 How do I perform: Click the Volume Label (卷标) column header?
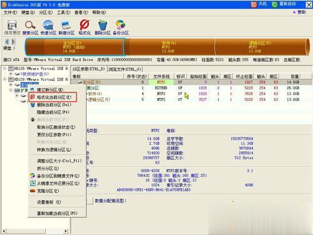(x=98, y=76)
